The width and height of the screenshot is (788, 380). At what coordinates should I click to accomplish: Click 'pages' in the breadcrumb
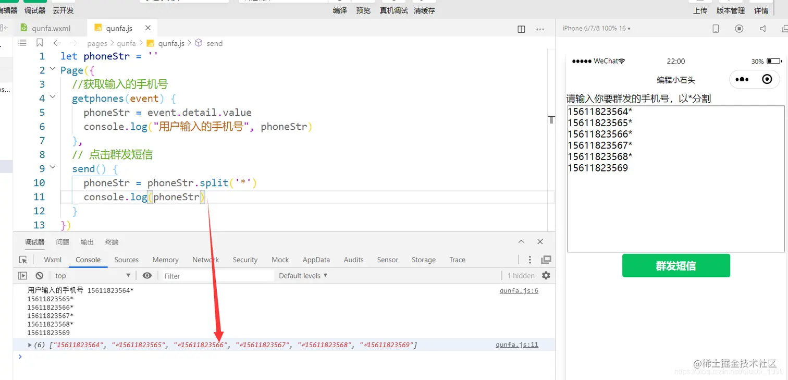point(97,44)
